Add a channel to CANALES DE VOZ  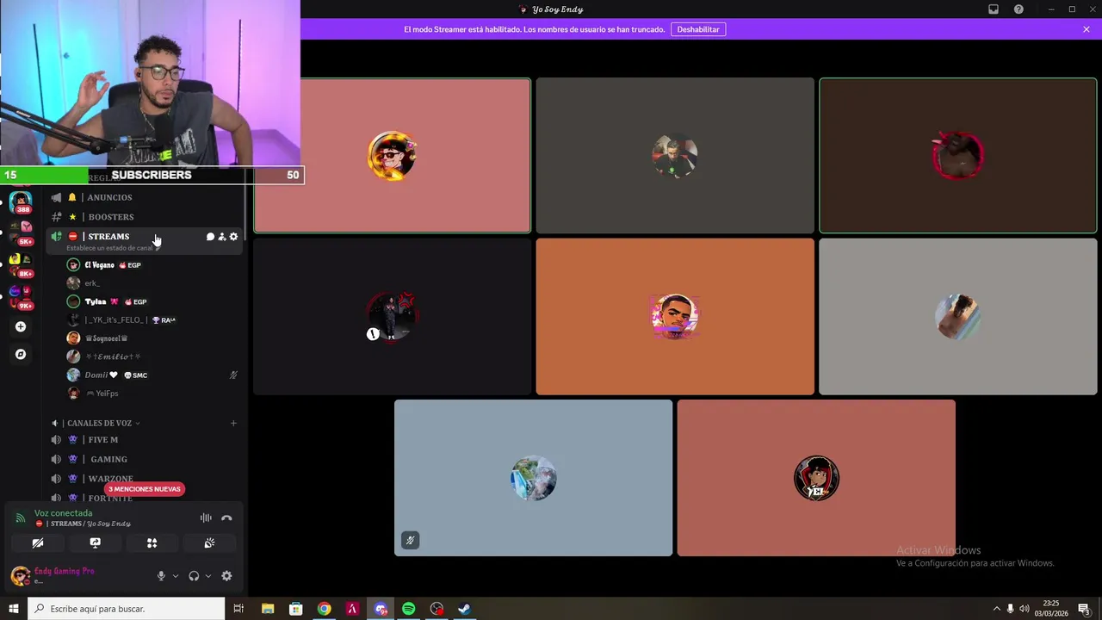233,423
